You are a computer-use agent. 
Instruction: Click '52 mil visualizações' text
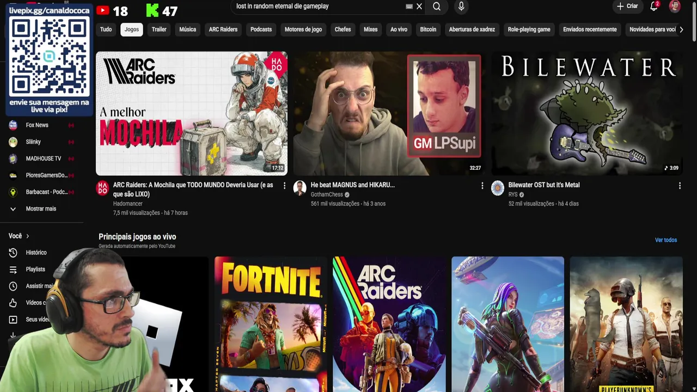[531, 204]
